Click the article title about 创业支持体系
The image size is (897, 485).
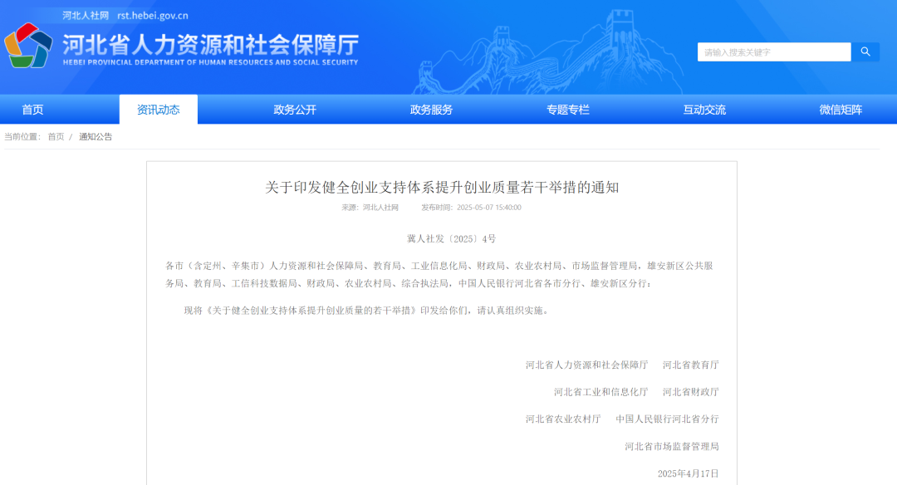(x=442, y=187)
